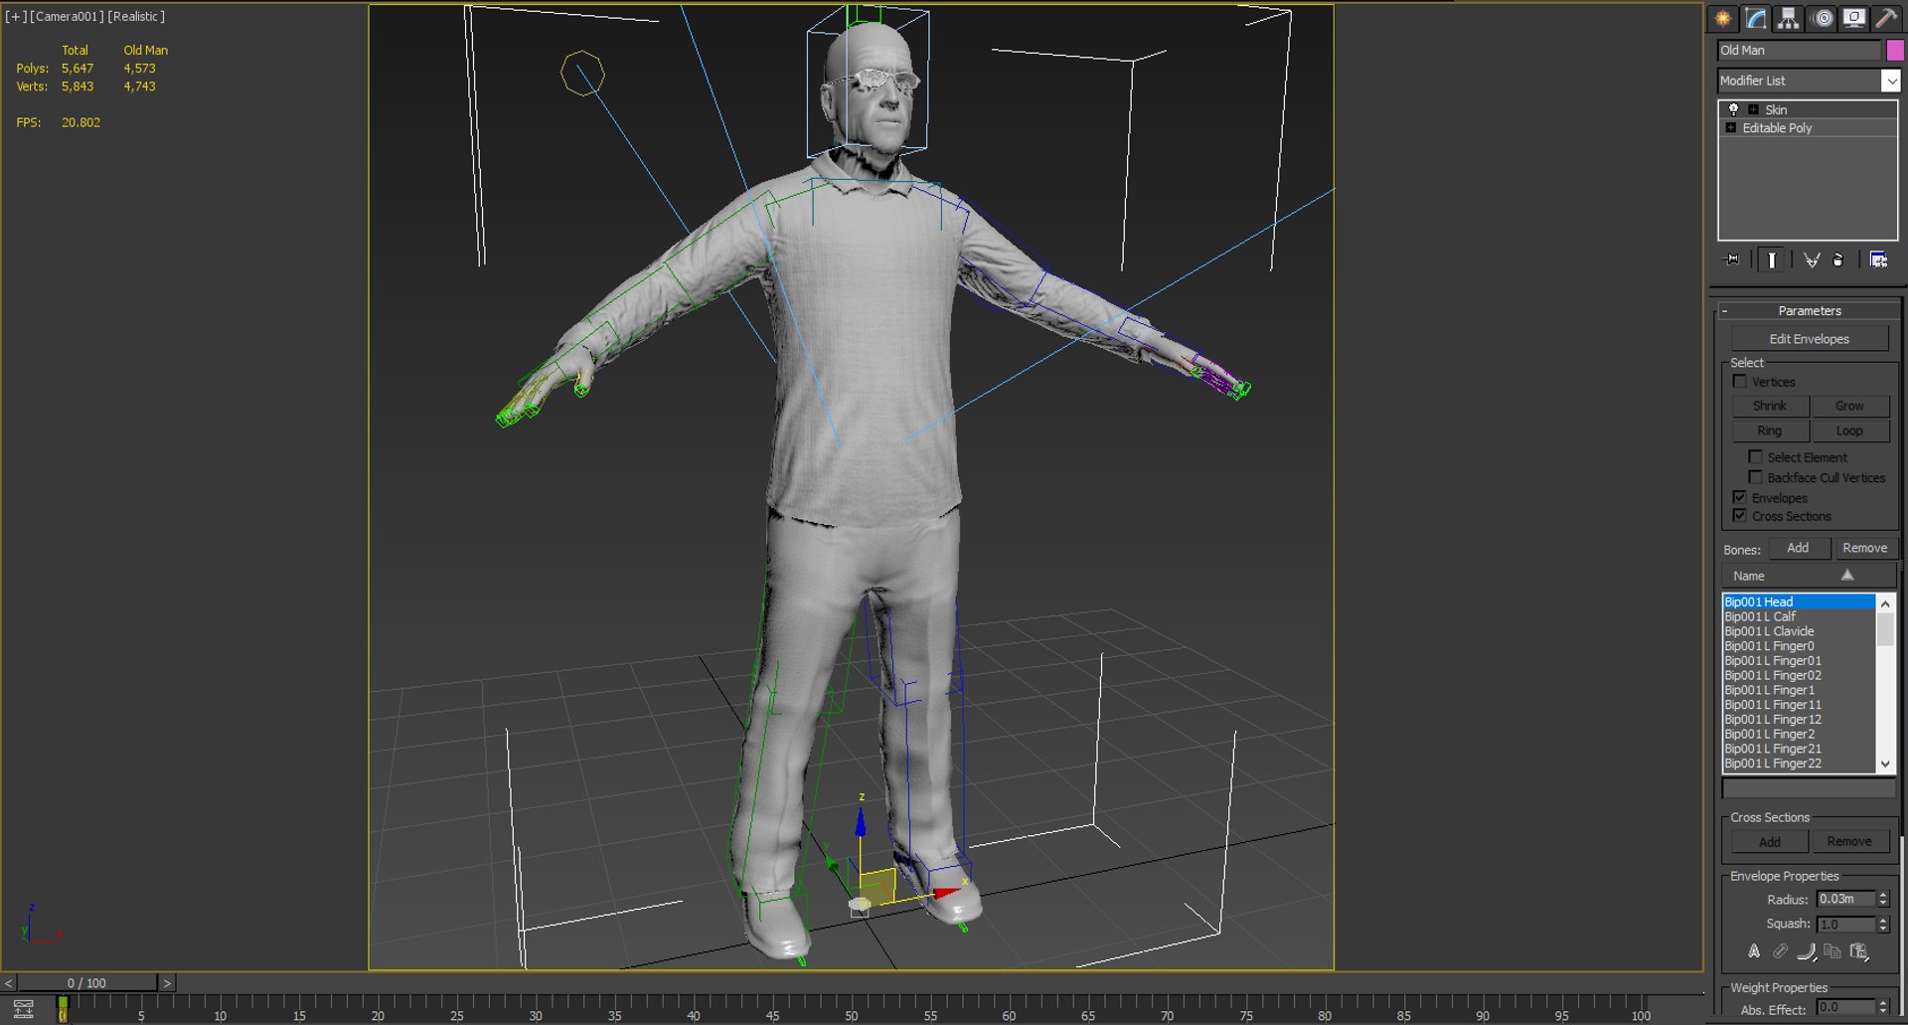
Task: Click the envelope falloff curve icon
Action: point(1807,951)
